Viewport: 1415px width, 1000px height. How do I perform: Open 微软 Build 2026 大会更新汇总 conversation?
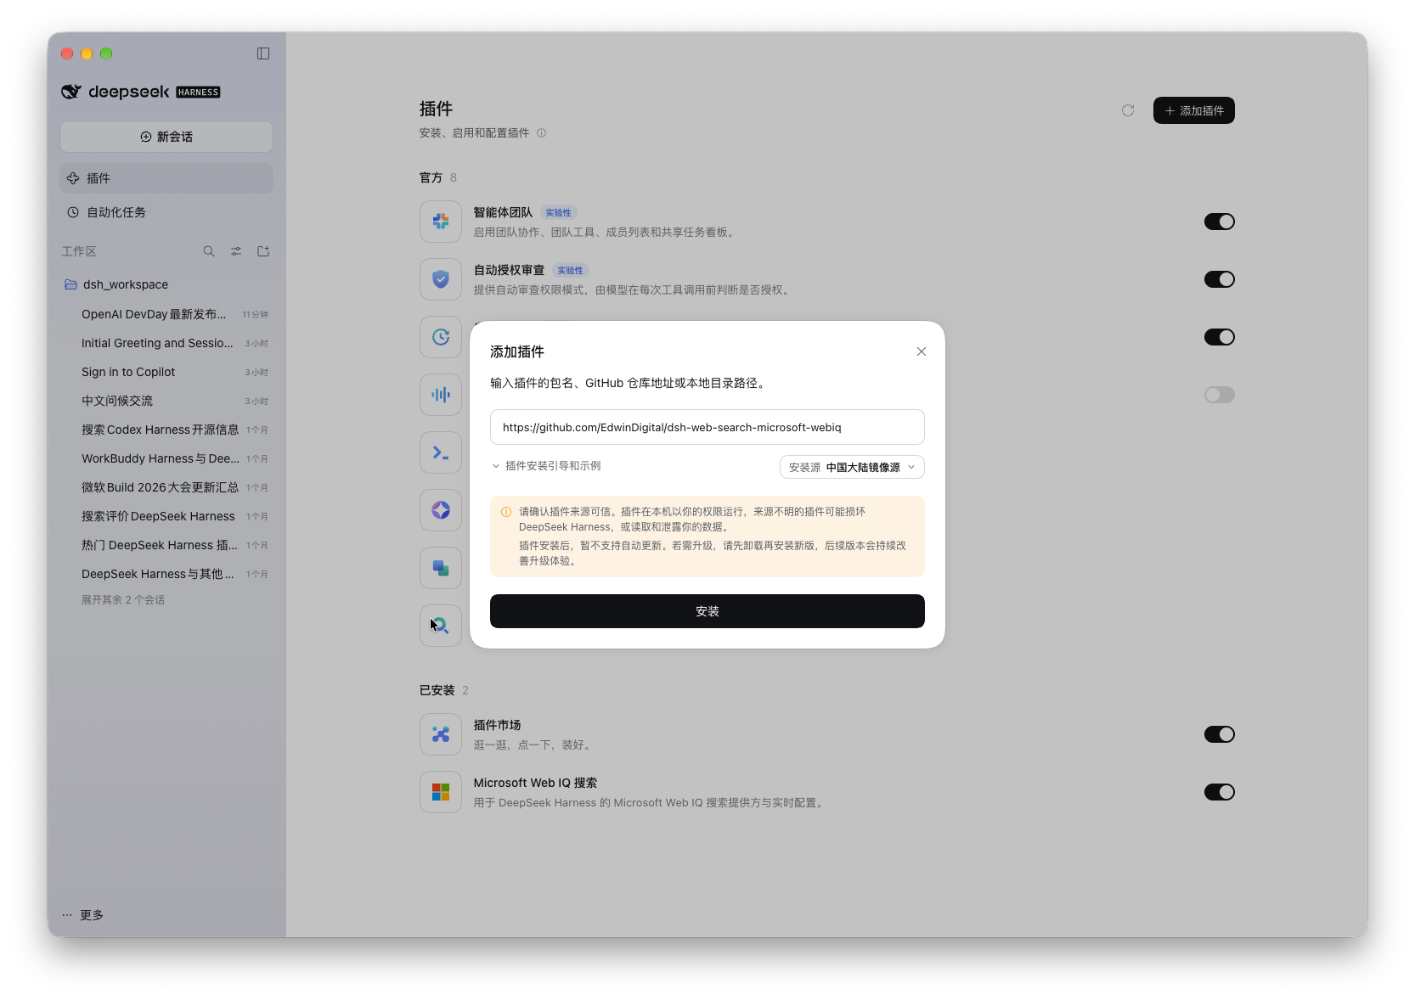pyautogui.click(x=166, y=487)
